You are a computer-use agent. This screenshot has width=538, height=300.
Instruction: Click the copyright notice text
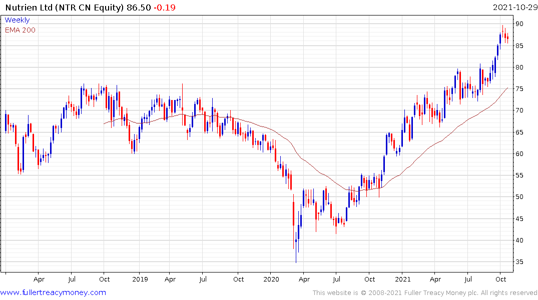(x=425, y=293)
